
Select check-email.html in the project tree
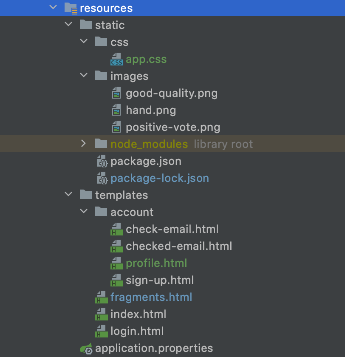[172, 229]
